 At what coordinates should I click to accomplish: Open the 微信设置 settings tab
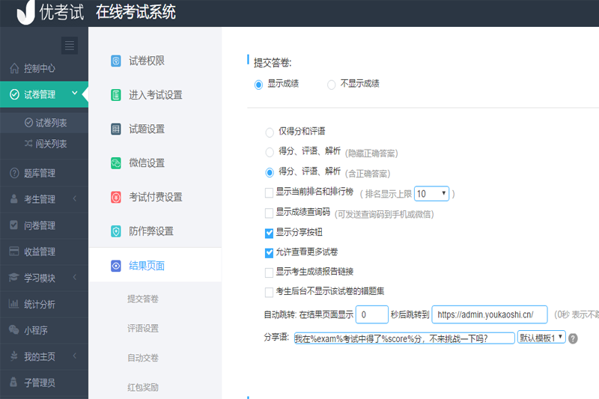155,163
